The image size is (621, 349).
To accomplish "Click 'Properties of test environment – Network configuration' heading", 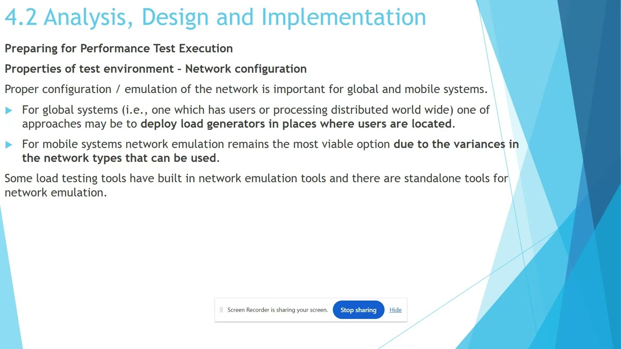I will pos(156,69).
